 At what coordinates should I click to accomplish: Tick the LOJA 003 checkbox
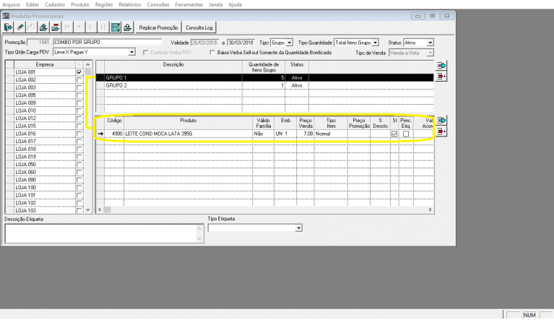(79, 87)
